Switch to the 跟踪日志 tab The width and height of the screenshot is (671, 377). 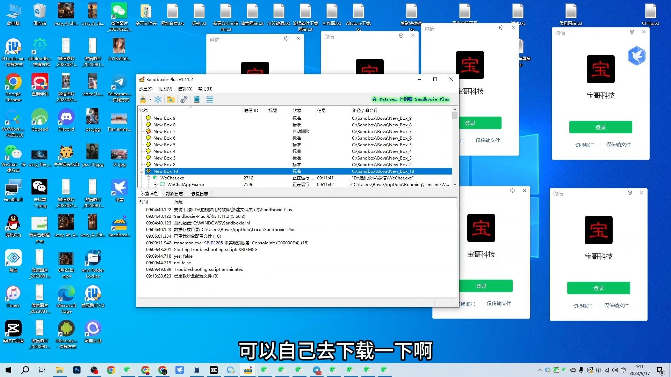pyautogui.click(x=174, y=194)
